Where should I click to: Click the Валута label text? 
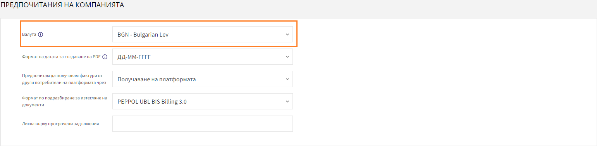[29, 34]
